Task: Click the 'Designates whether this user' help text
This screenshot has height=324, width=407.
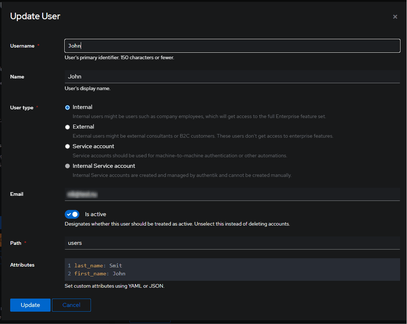Action: click(x=177, y=224)
